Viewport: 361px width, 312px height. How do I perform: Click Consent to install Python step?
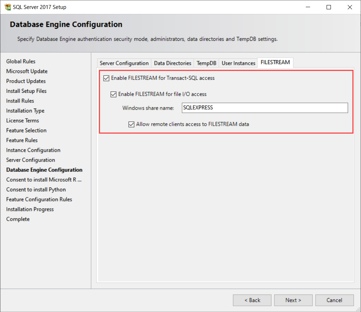36,189
